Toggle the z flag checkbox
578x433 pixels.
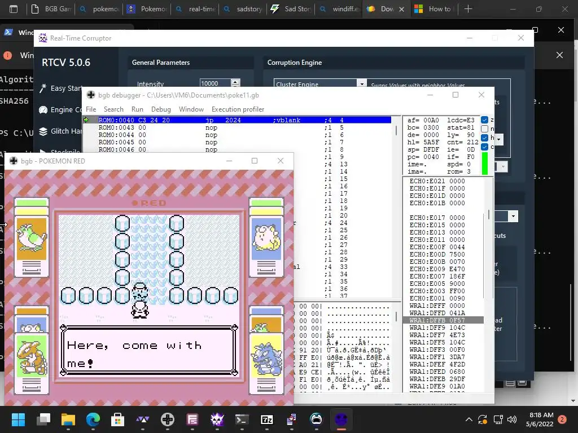[x=484, y=120]
